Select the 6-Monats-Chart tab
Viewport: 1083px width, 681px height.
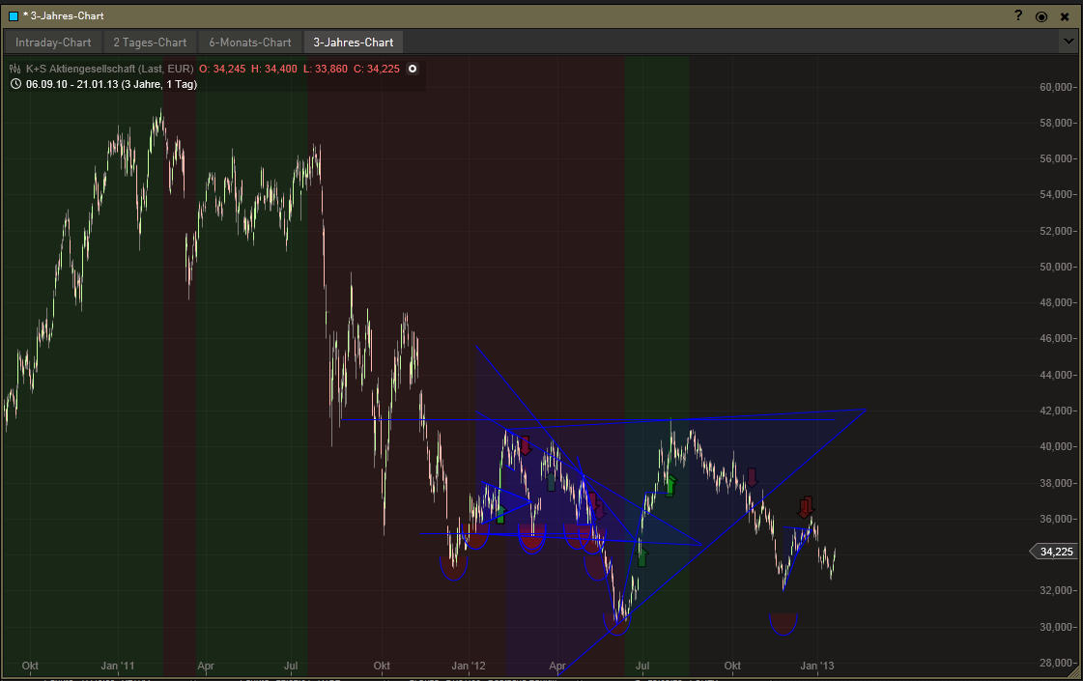click(x=250, y=43)
